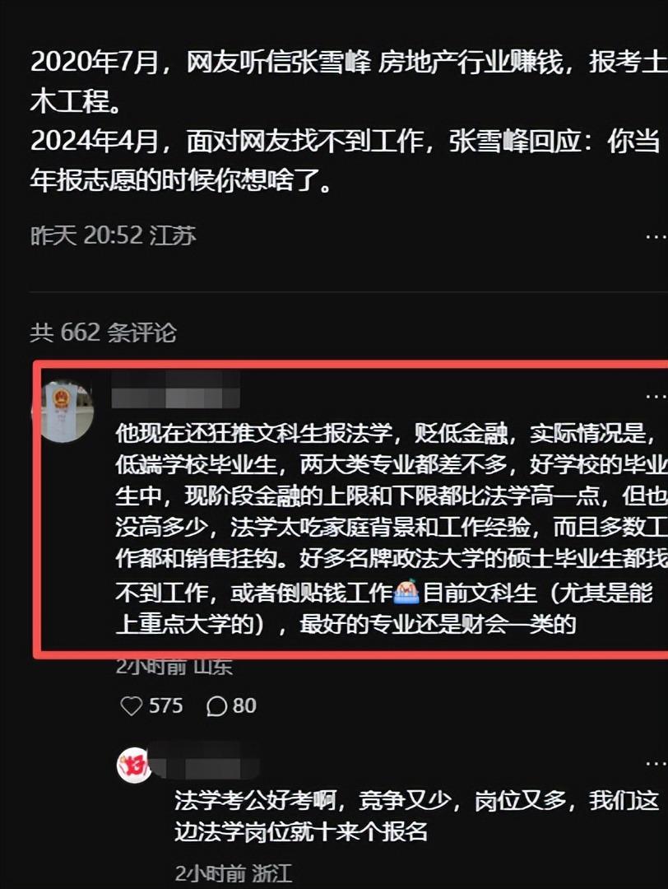The image size is (668, 889).
Task: Open replies via the 80 comment bubble
Action: point(216,706)
